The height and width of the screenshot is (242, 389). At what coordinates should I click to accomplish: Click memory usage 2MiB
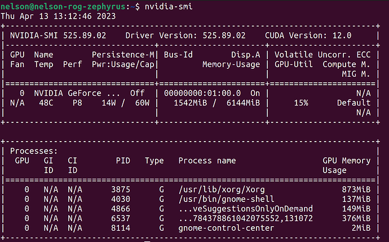click(361, 228)
